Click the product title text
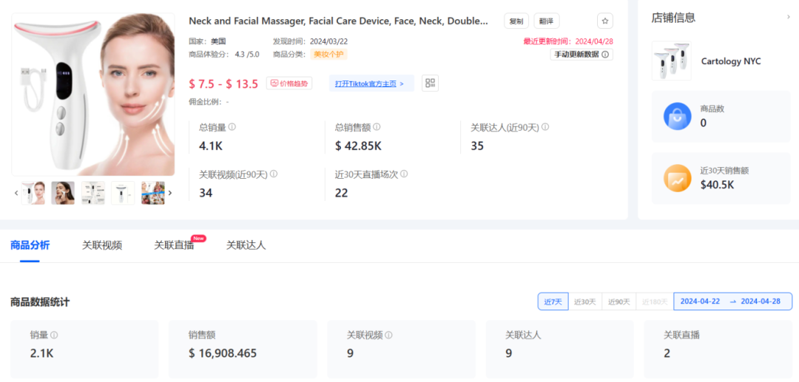 point(338,21)
